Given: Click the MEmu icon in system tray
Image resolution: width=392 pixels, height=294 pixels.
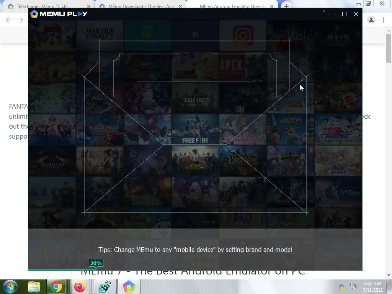Looking at the screenshot, I should (341, 286).
